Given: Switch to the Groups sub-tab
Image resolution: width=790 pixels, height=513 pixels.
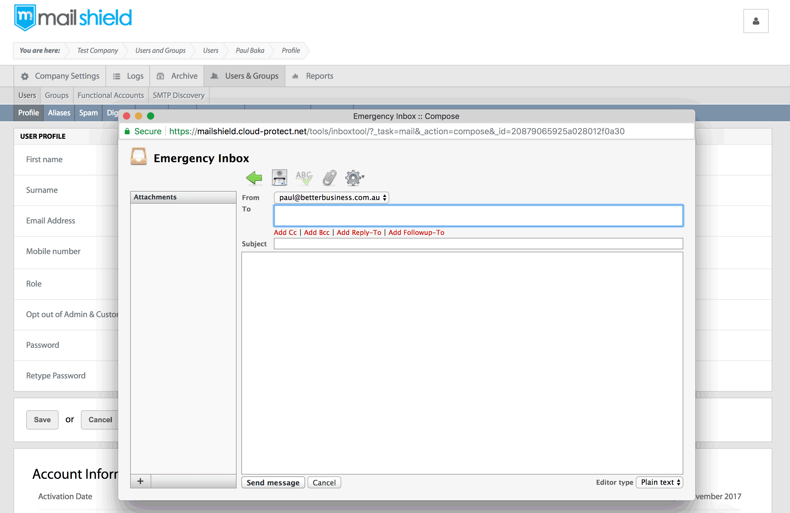Looking at the screenshot, I should click(57, 96).
